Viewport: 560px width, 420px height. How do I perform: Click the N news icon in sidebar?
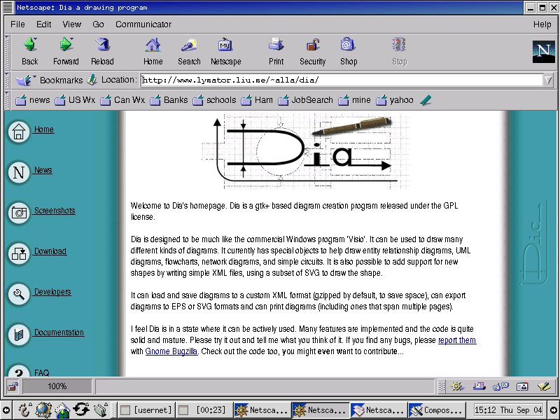19,172
